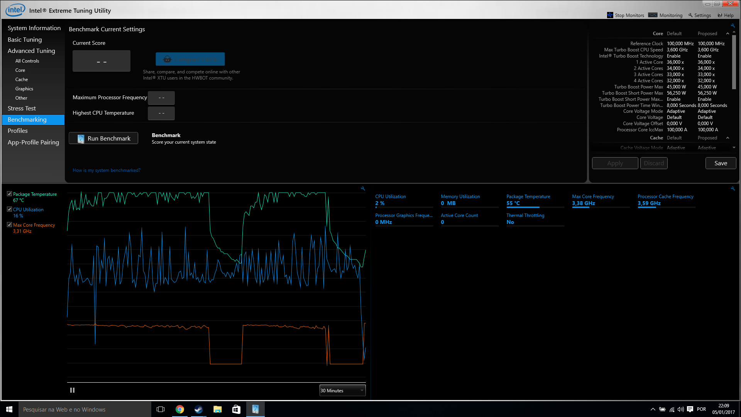The height and width of the screenshot is (417, 741).
Task: Click the battery tray icon
Action: [x=662, y=409]
